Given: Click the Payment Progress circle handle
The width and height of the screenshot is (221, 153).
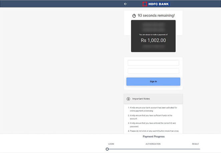Looking at the screenshot, I should tap(107, 149).
